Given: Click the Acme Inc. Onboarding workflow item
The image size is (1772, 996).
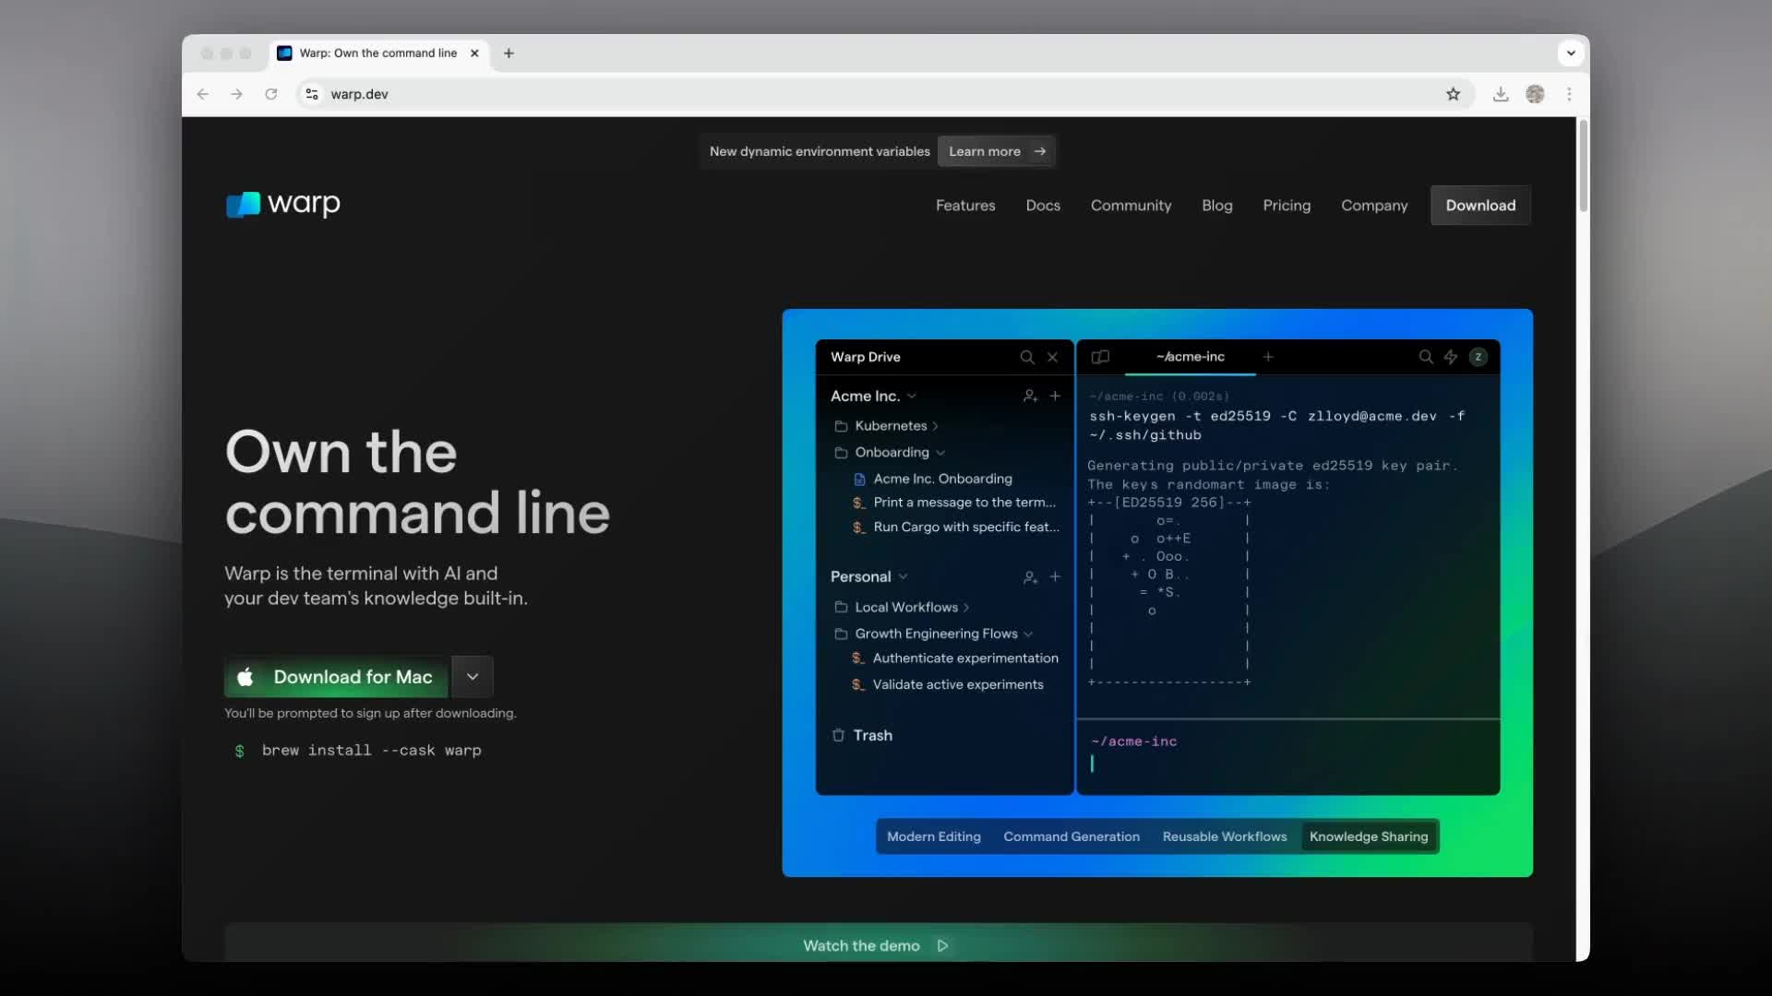Looking at the screenshot, I should point(943,477).
